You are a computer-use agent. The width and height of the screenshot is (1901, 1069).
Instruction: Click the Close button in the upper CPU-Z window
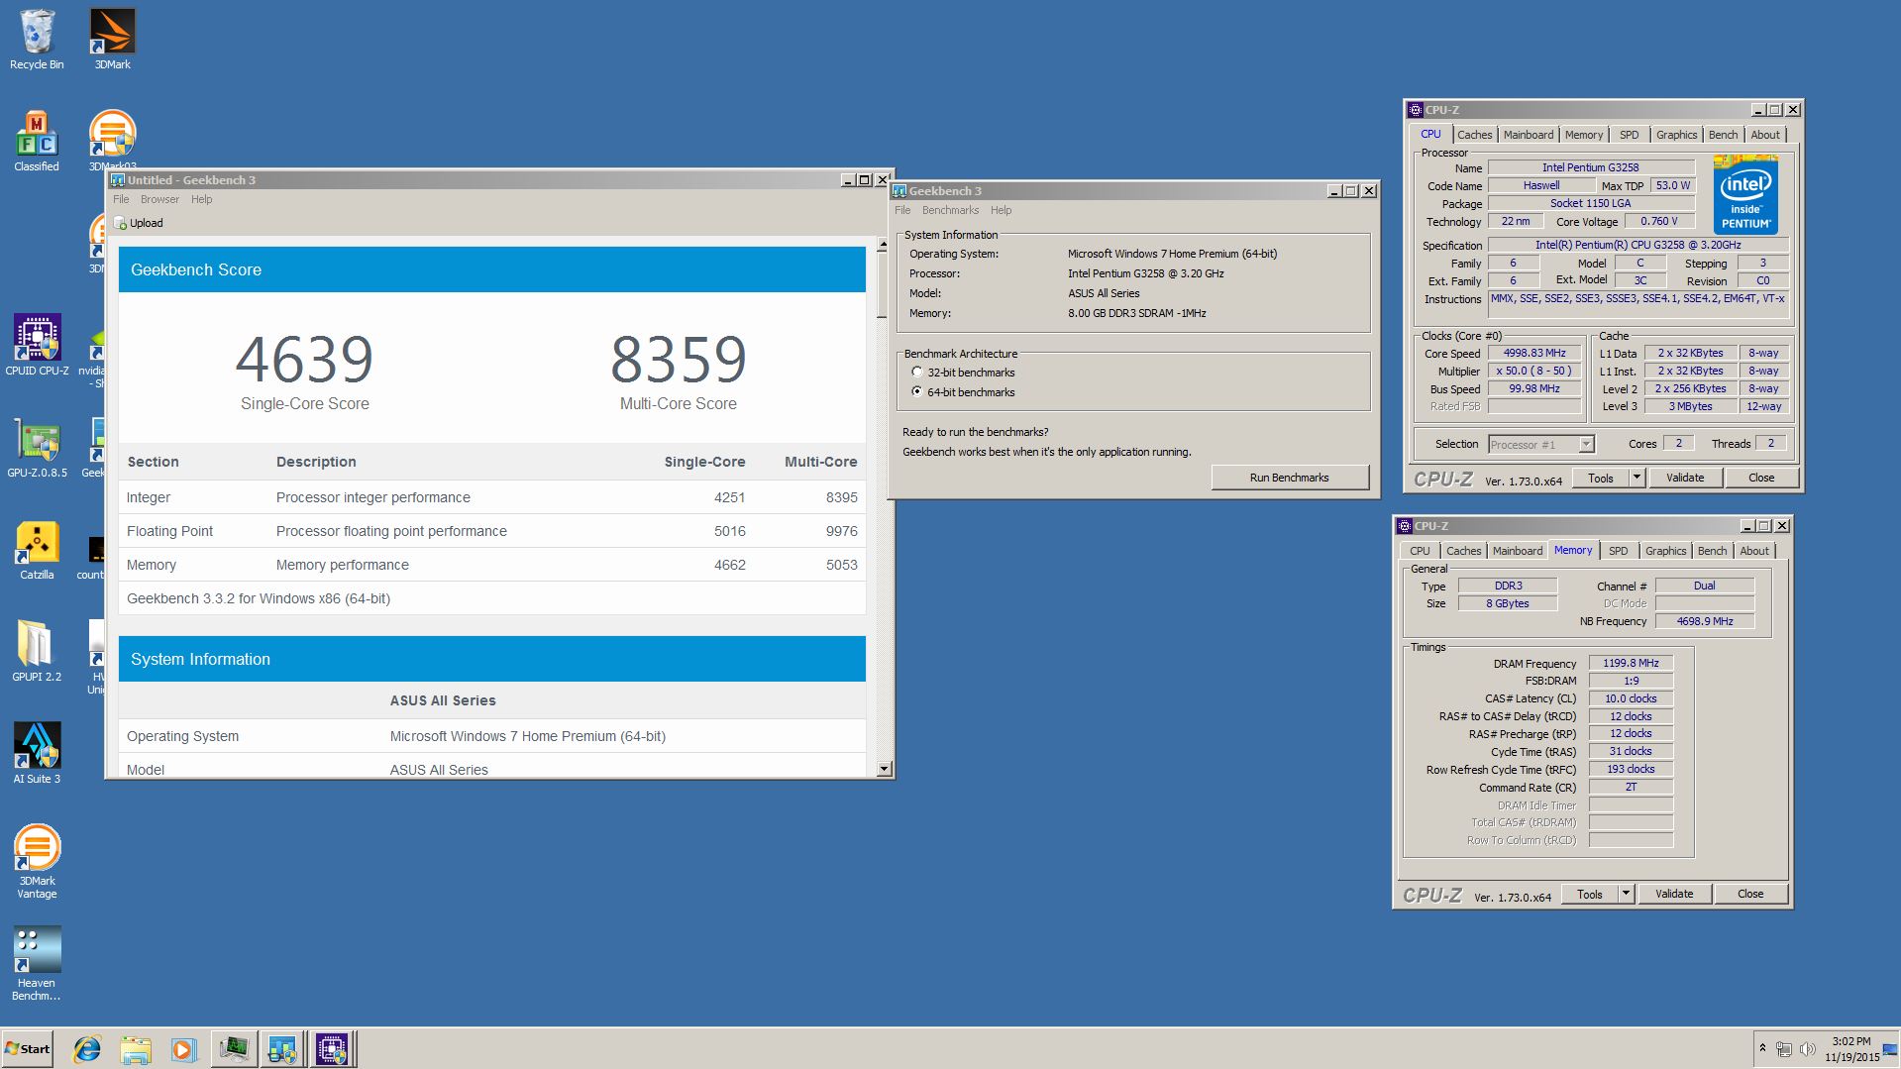point(1761,478)
